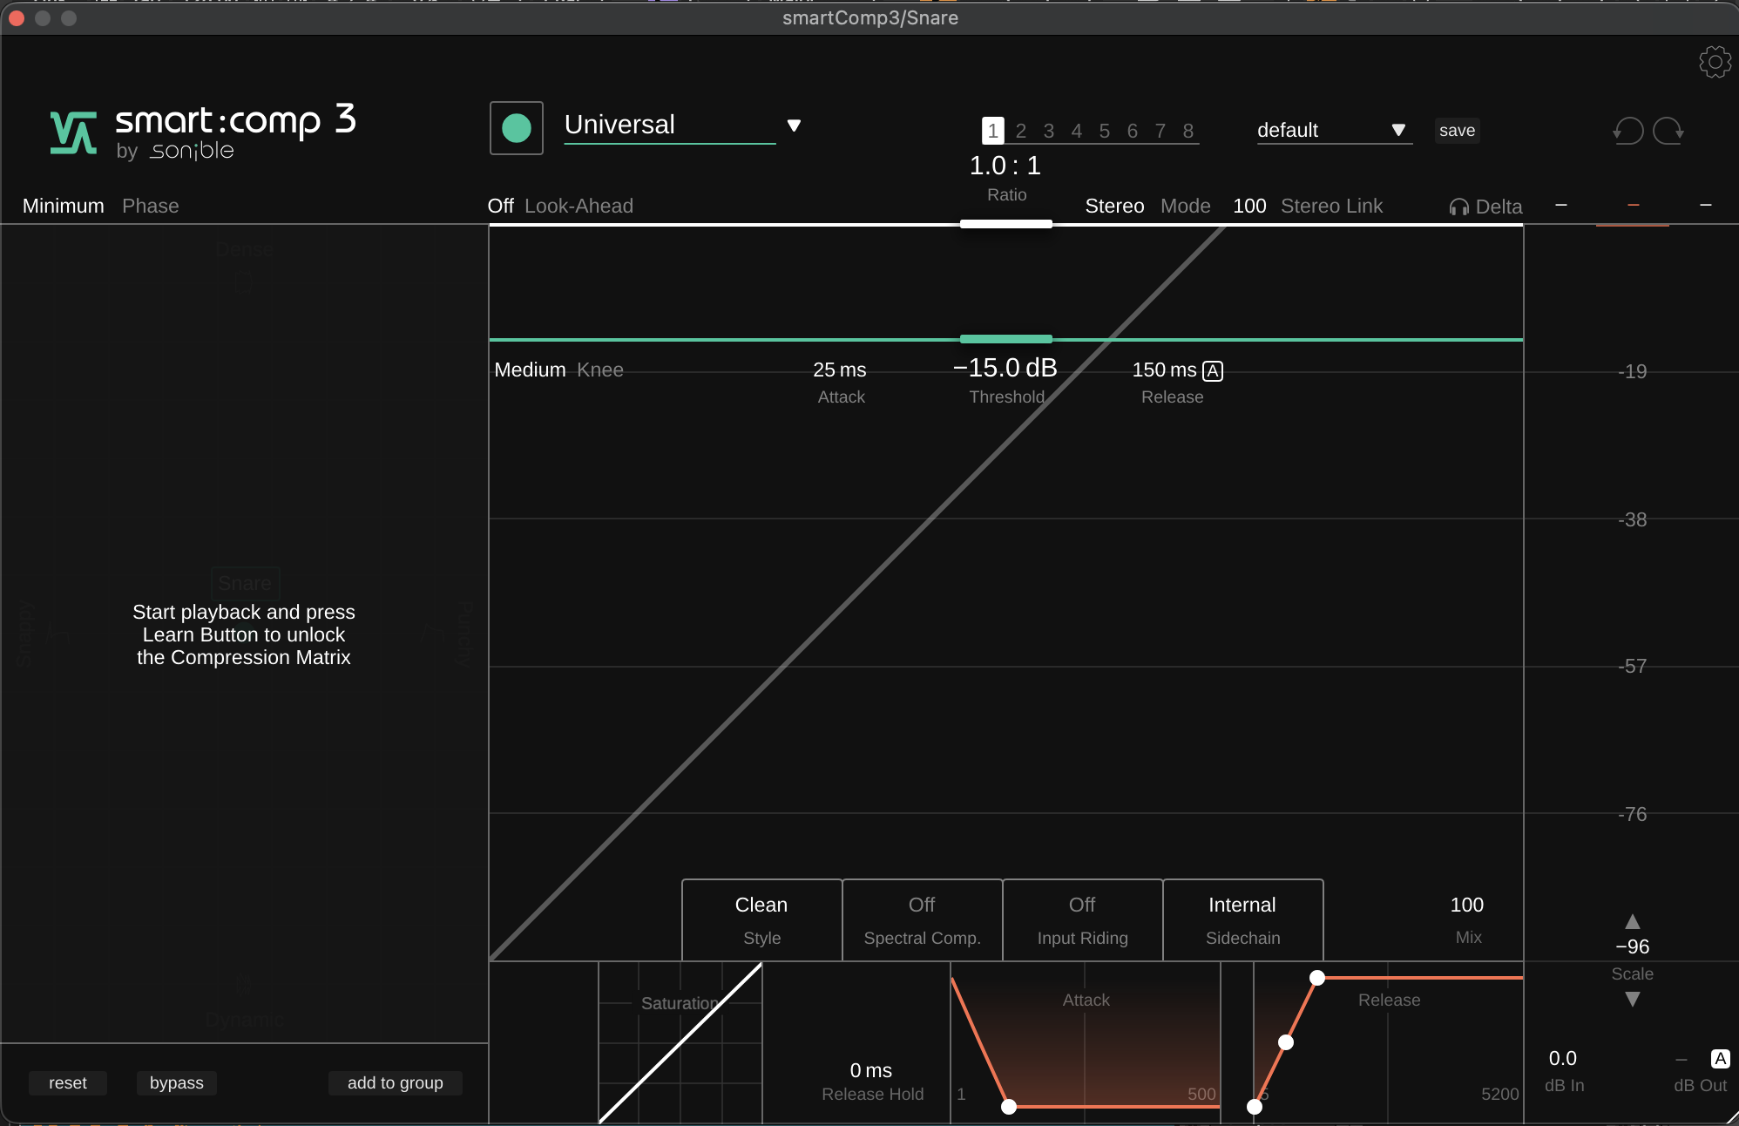The image size is (1739, 1126).
Task: Toggle Input Riding Off setting
Action: [1082, 919]
